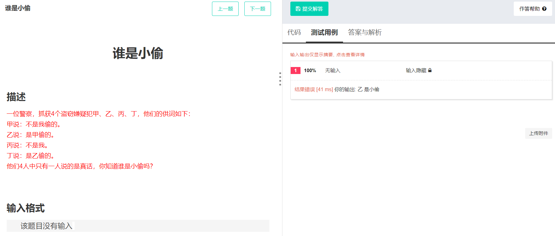This screenshot has height=236, width=555.
Task: Click the line 甲说：不是我偷的。
Action: 34,124
